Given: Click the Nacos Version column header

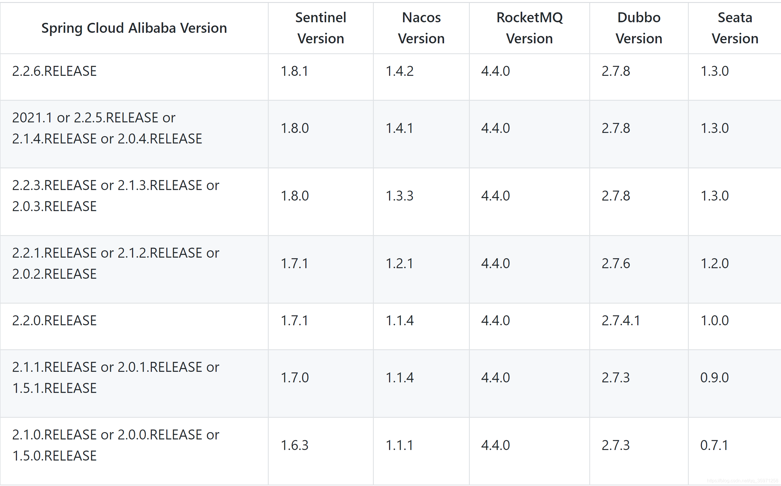Looking at the screenshot, I should (x=421, y=28).
